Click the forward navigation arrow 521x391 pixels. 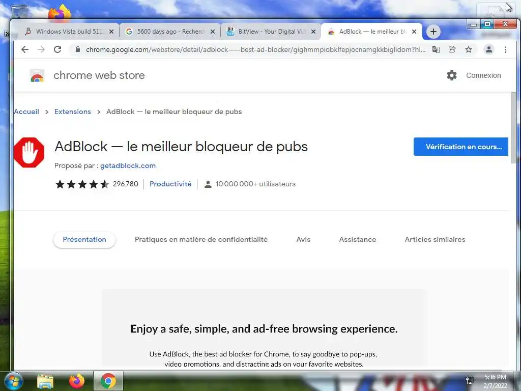click(41, 49)
